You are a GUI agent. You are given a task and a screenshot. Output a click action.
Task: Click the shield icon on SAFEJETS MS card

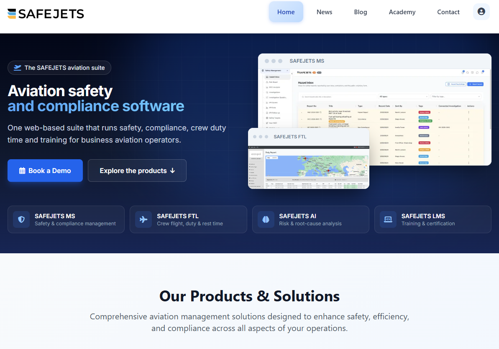(21, 219)
